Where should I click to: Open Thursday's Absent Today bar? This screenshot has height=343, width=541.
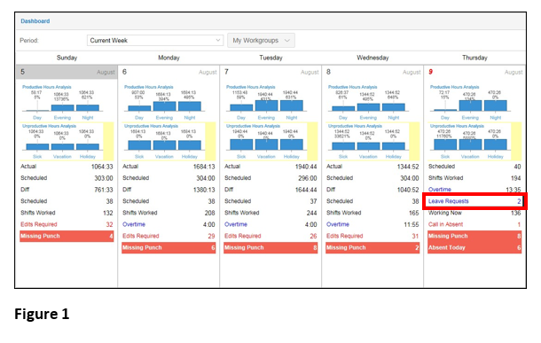coord(474,248)
